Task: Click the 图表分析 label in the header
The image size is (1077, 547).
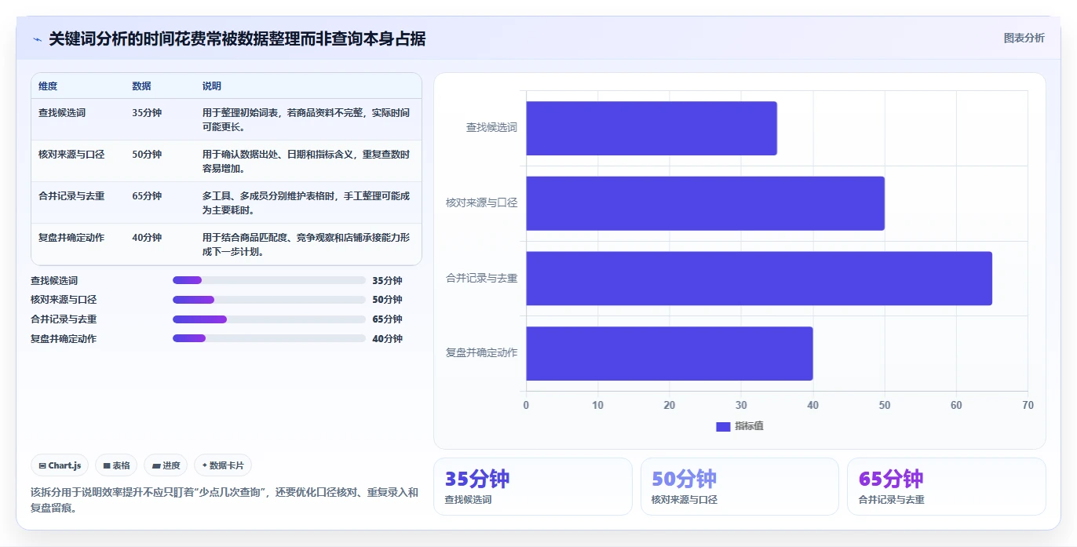Action: click(x=1024, y=38)
